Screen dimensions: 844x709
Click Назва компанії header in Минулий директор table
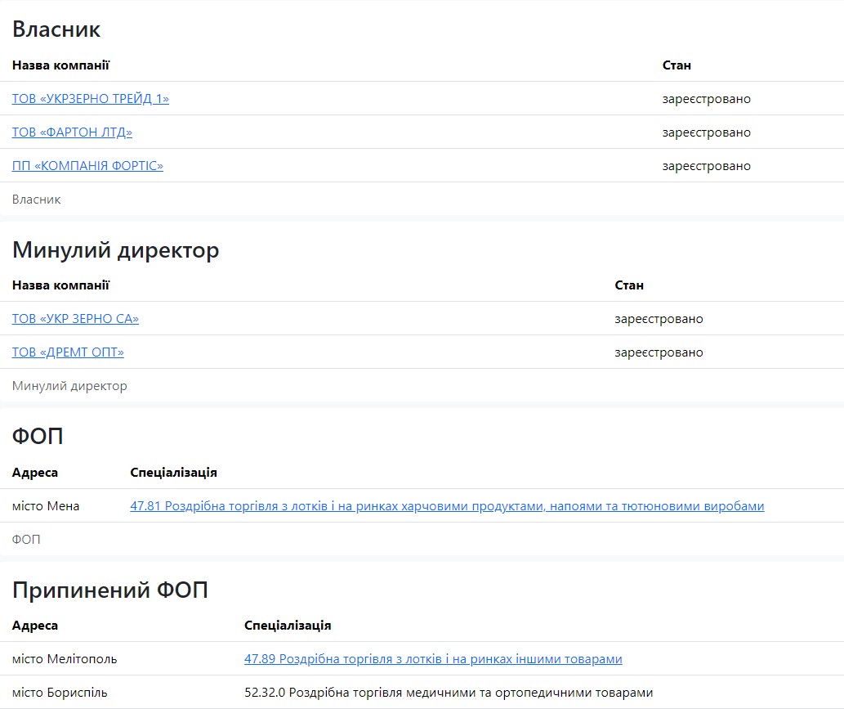pyautogui.click(x=60, y=285)
